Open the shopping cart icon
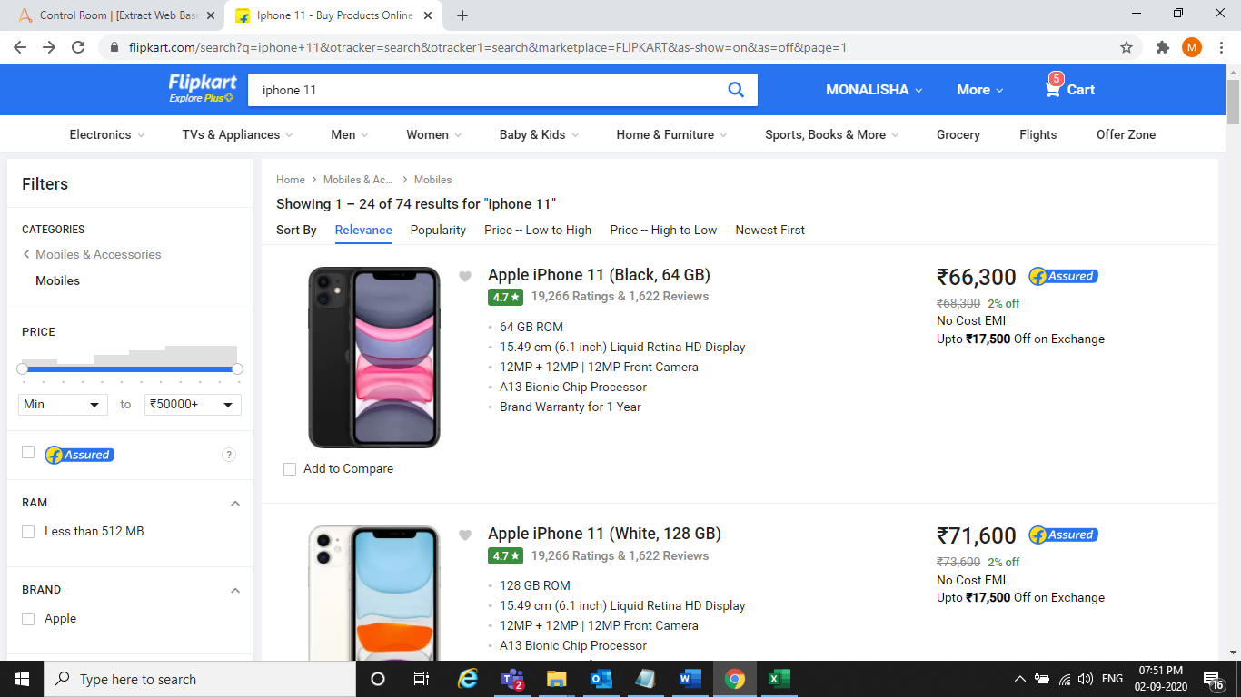The image size is (1241, 697). tap(1053, 89)
